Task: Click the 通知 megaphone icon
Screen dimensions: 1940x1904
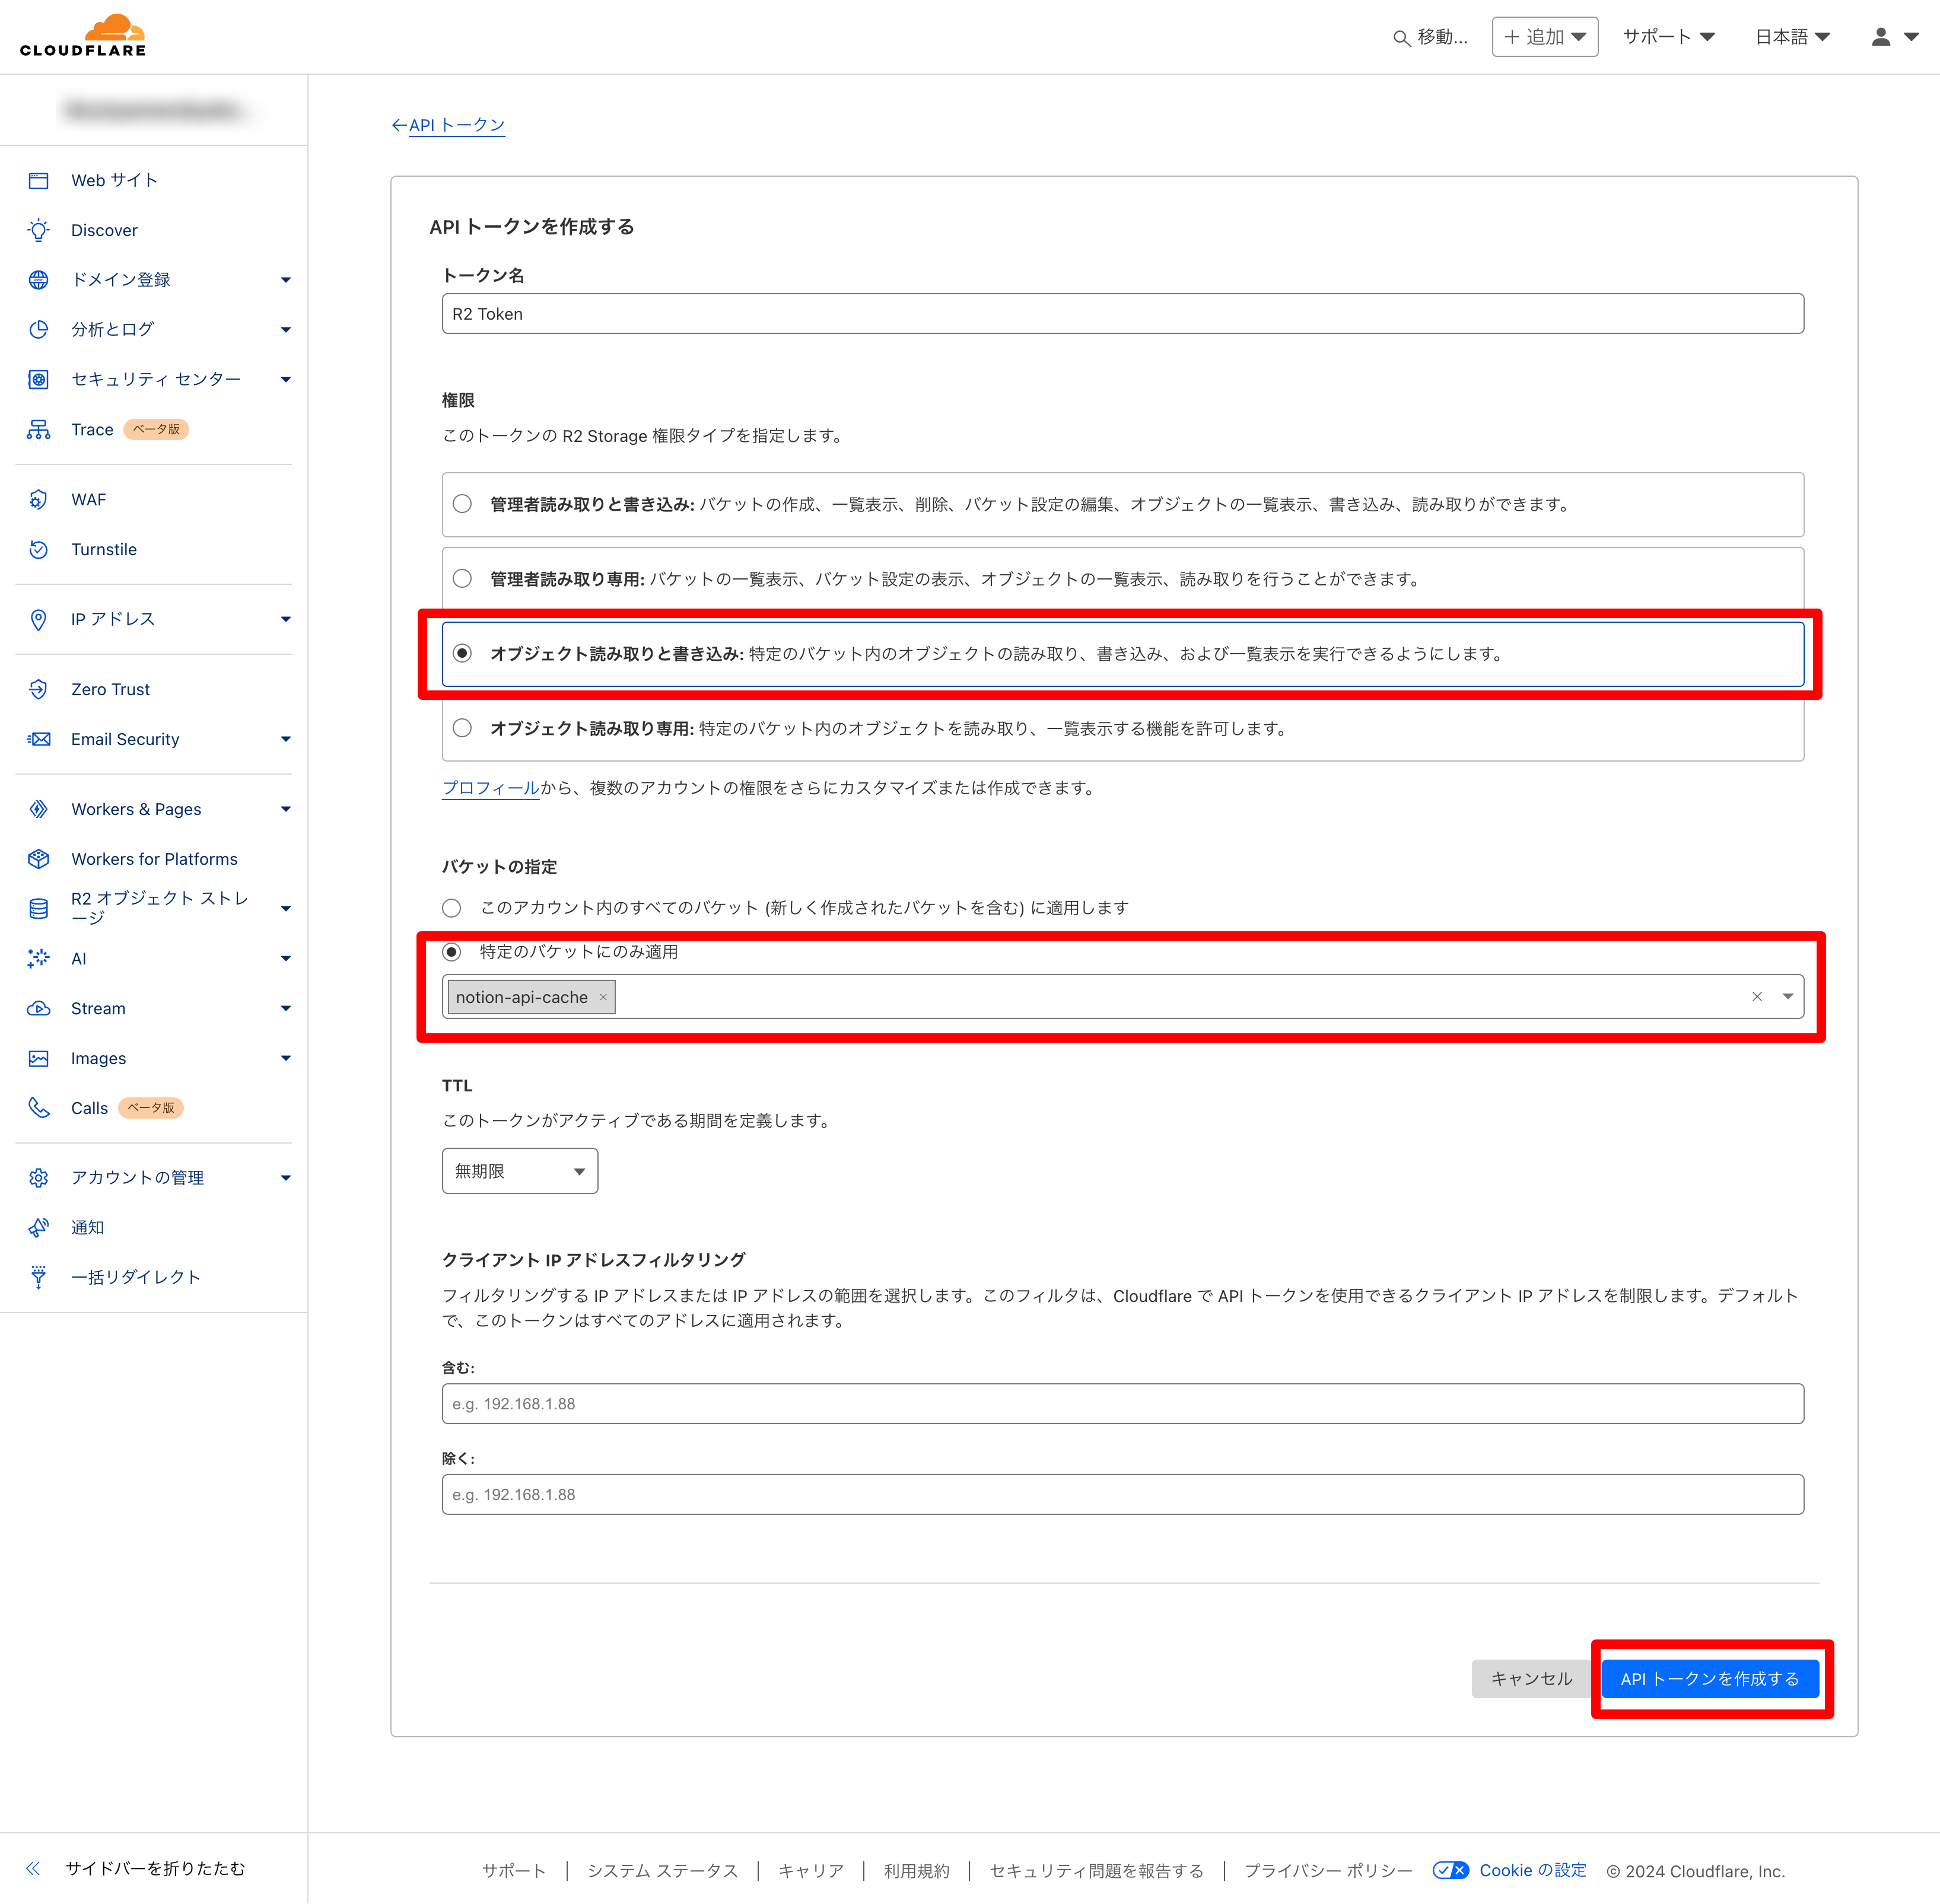Action: tap(38, 1228)
